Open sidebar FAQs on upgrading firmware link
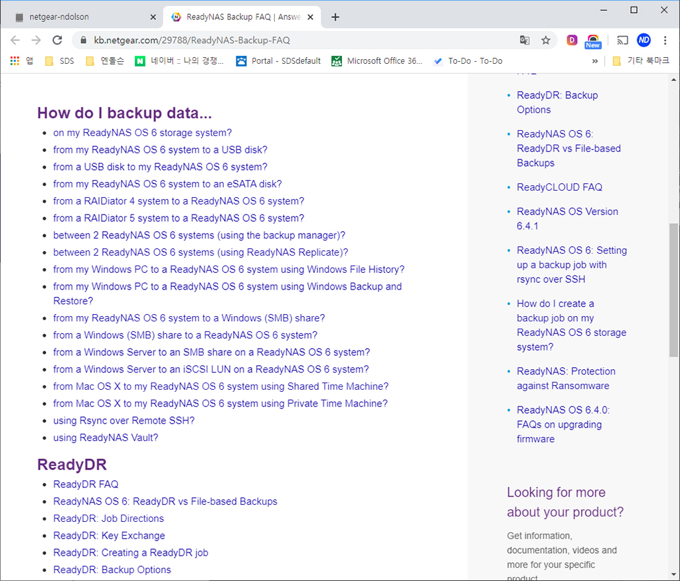The width and height of the screenshot is (680, 581). [562, 424]
